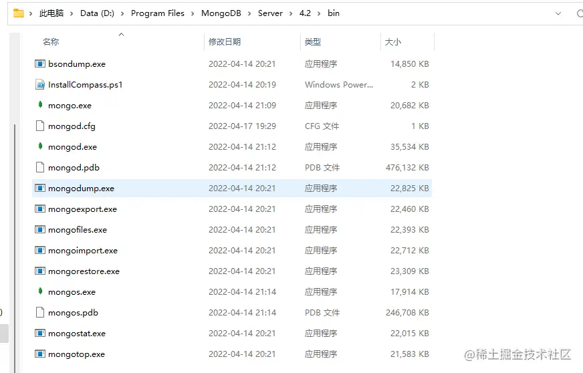
Task: Click the mongostat.exe application icon
Action: (x=40, y=333)
